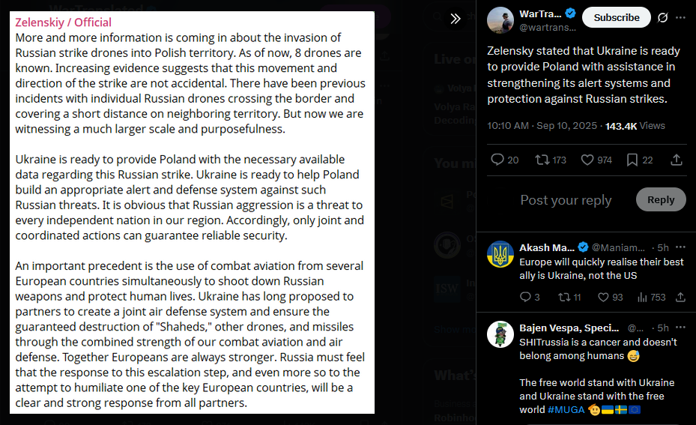Open Akash Ma... profile name link
The width and height of the screenshot is (696, 425).
point(547,247)
